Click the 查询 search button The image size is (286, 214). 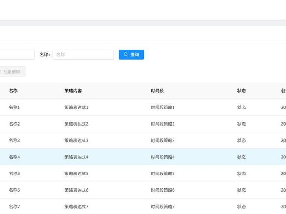tap(131, 55)
